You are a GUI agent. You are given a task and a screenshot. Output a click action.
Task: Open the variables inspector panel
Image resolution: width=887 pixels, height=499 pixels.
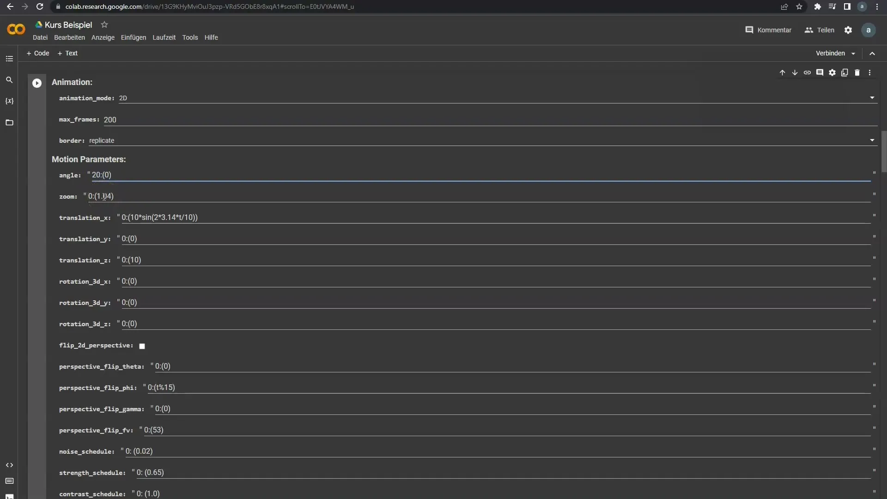point(9,101)
